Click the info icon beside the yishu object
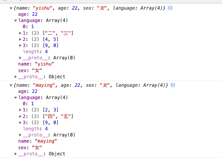The image size is (222, 160). point(170,8)
